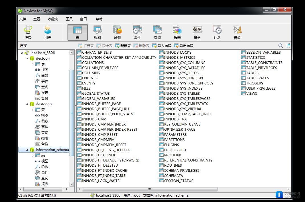
Task: Open the 报表 (Report) toolbar icon
Action: coord(177,32)
